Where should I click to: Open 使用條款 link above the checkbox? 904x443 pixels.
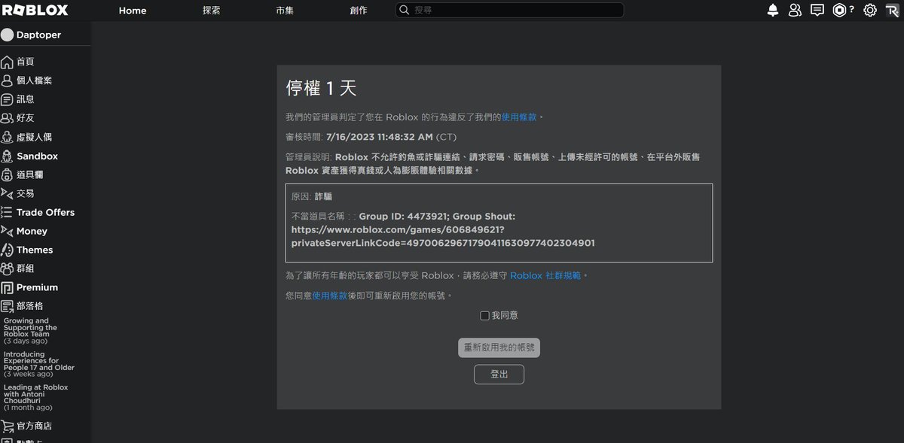click(x=330, y=296)
